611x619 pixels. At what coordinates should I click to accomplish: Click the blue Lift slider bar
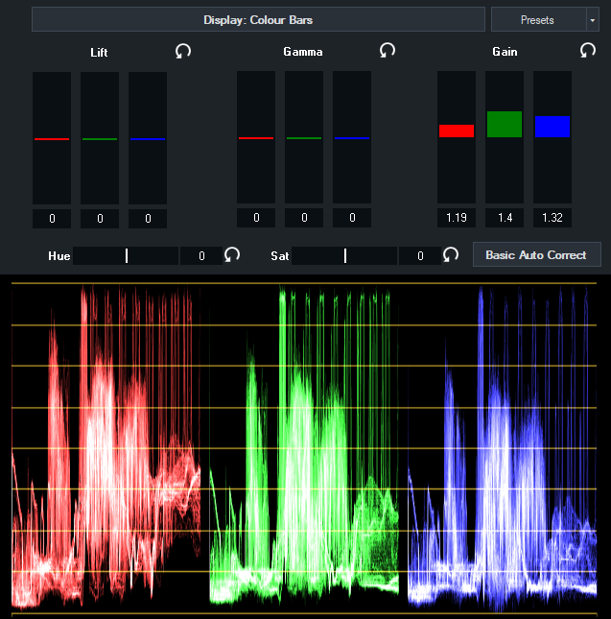point(148,139)
